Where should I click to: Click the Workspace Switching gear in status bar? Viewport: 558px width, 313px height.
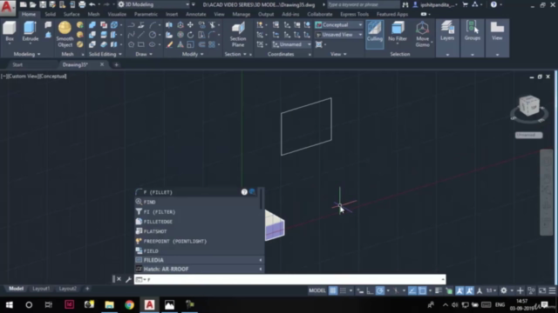click(504, 290)
